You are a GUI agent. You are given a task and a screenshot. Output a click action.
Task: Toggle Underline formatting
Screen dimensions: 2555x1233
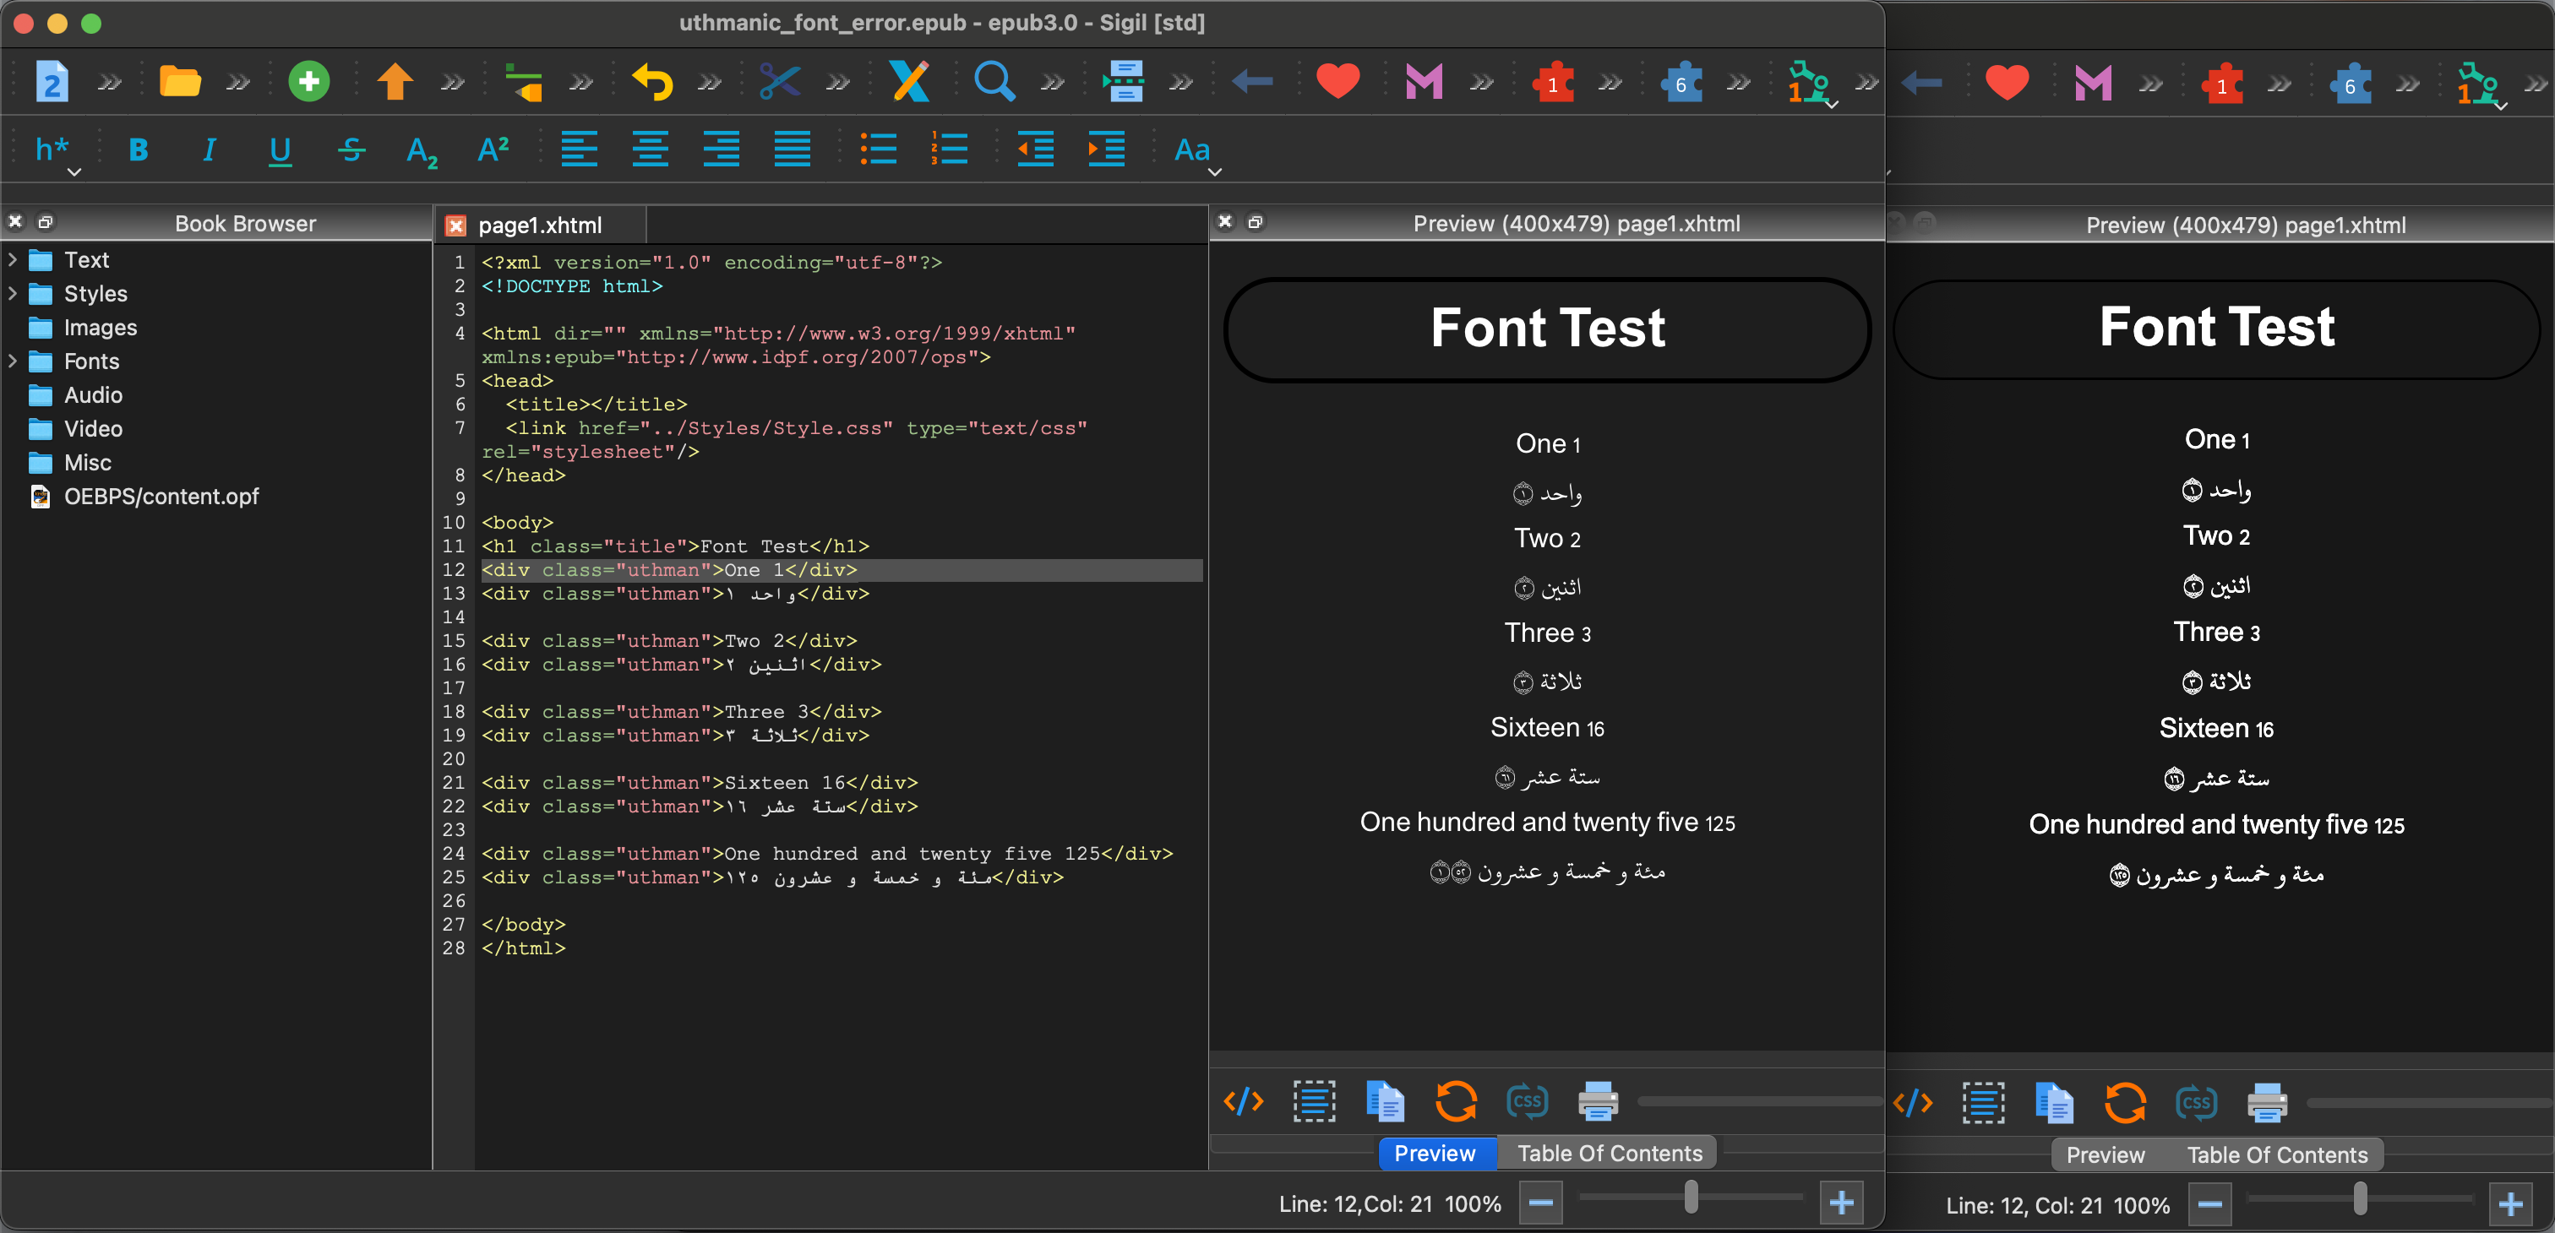[x=280, y=149]
